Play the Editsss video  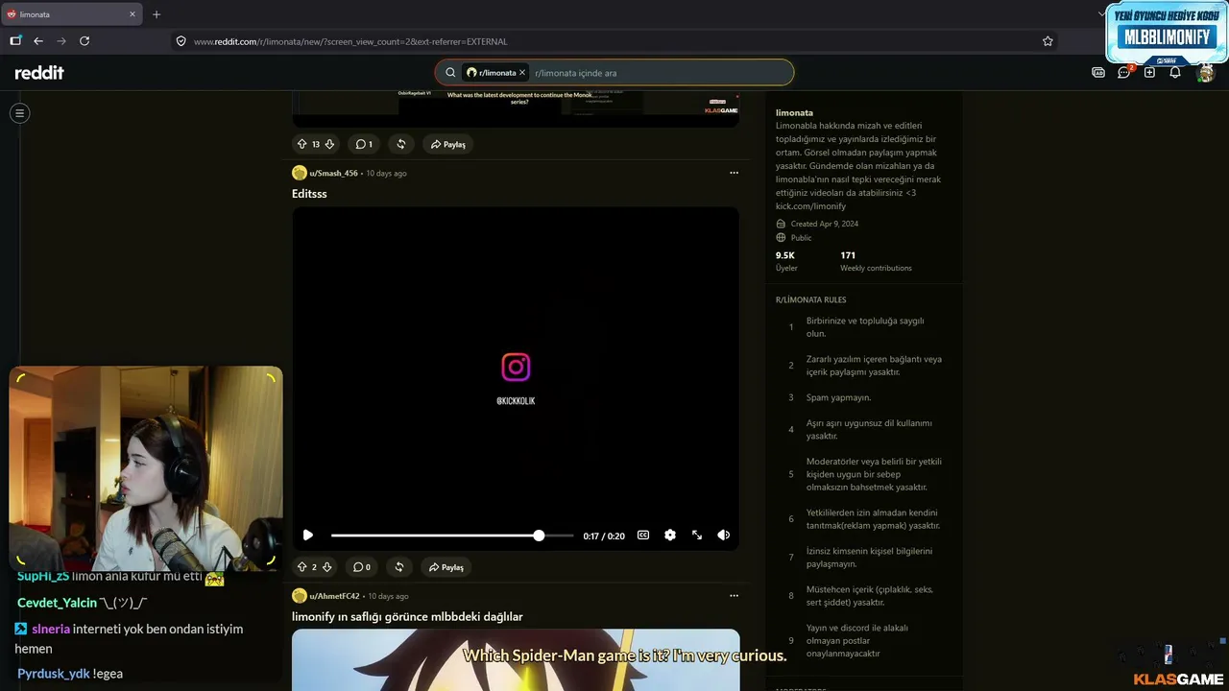pyautogui.click(x=307, y=536)
